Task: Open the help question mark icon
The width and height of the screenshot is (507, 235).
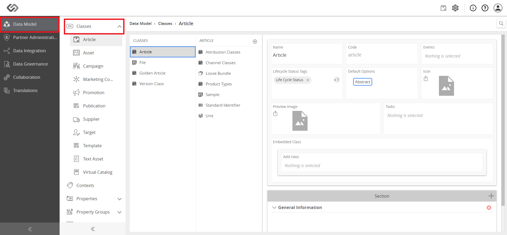Action: coord(485,8)
